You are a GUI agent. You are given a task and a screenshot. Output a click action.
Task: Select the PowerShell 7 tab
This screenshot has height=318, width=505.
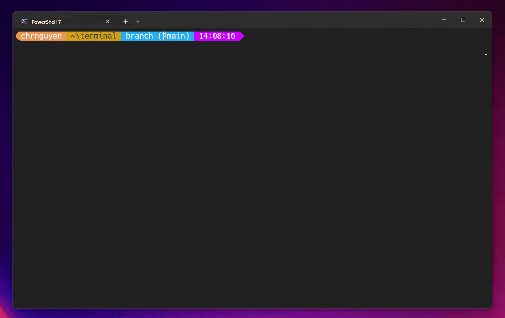66,21
